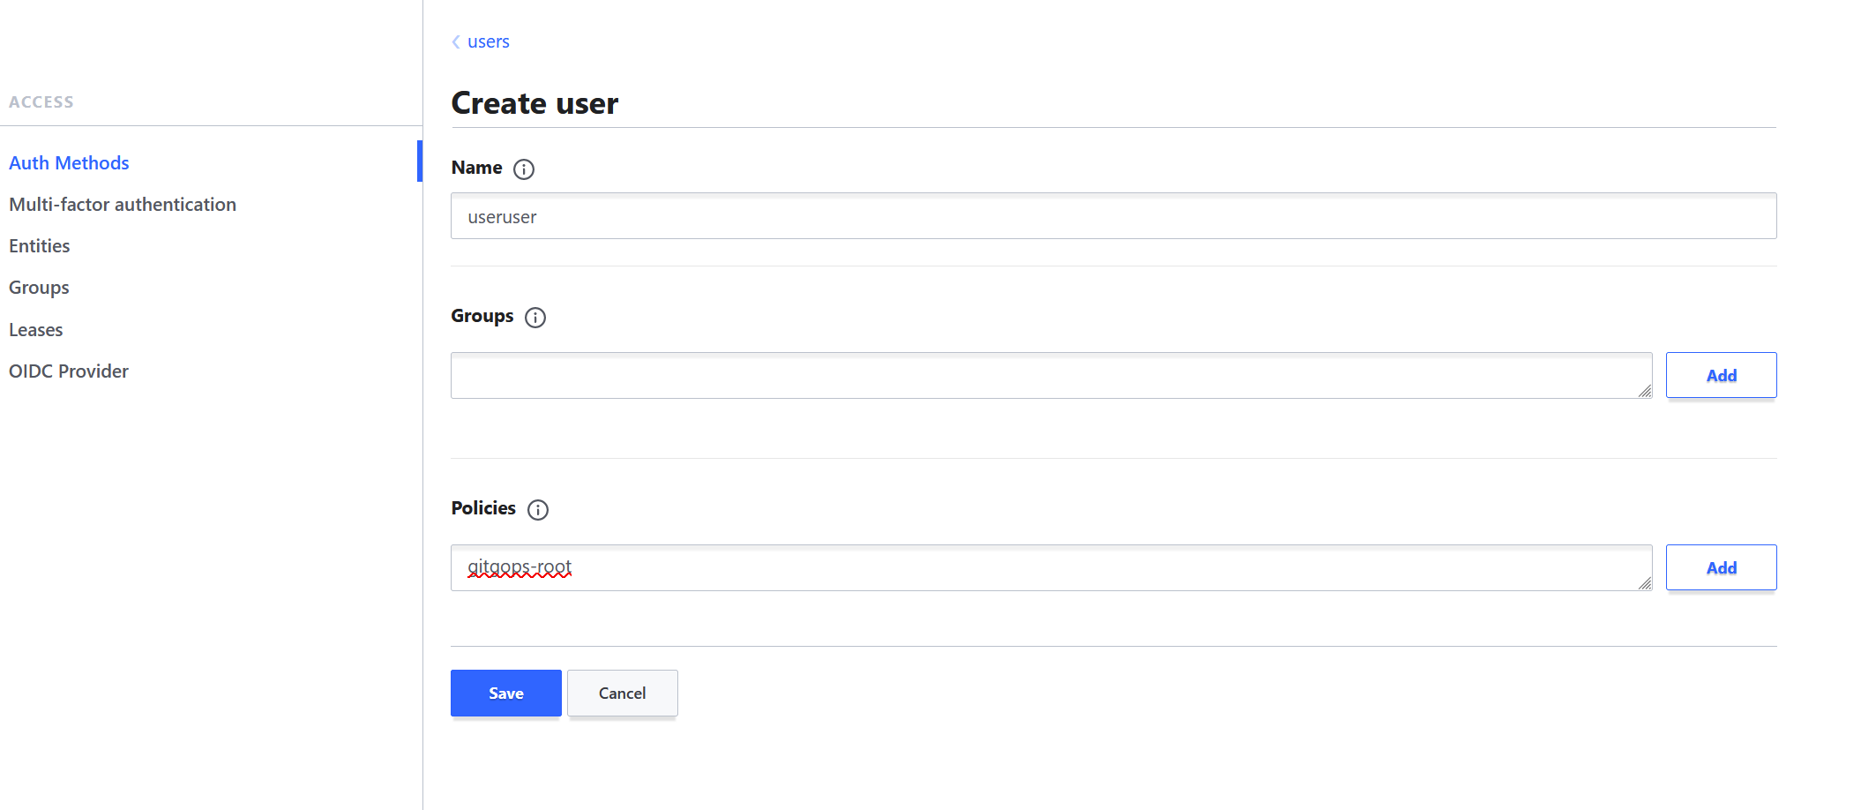Click the info icon beside the Name label
Screen dimensions: 1861x810
point(524,169)
